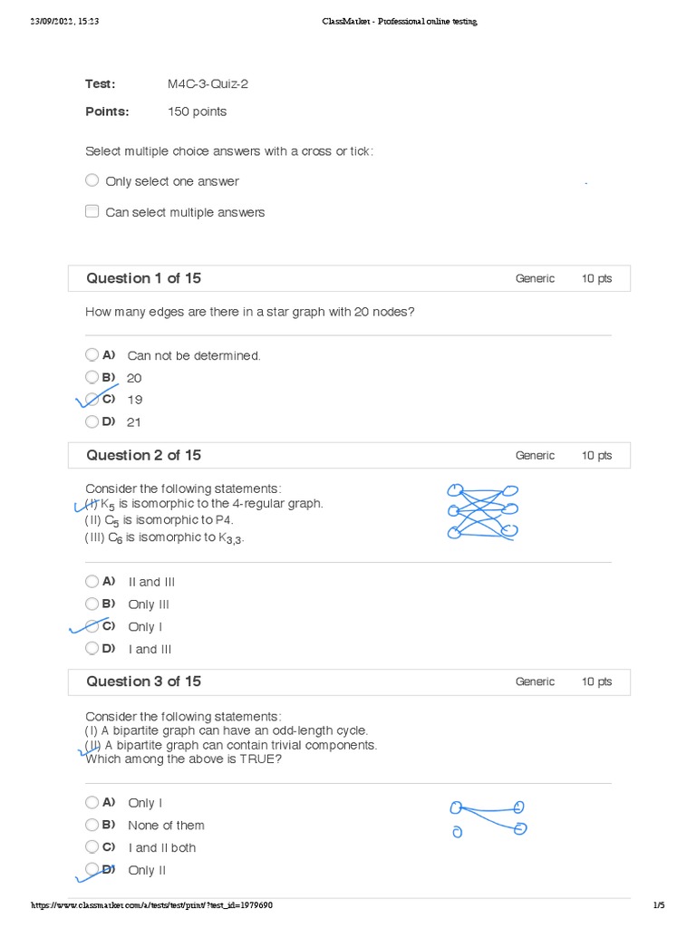
Task: Select radio option A 'Can not be determined'
Action: [92, 355]
